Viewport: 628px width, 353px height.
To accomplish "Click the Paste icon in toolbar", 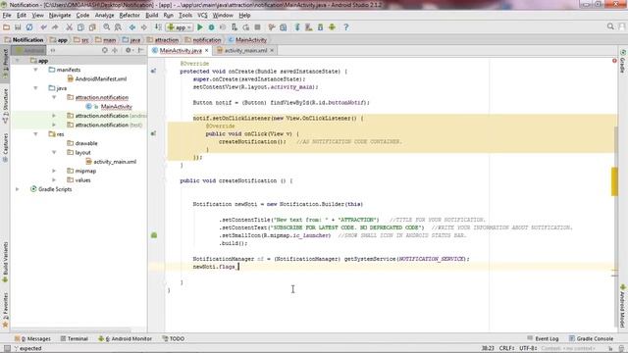I will pyautogui.click(x=92, y=27).
